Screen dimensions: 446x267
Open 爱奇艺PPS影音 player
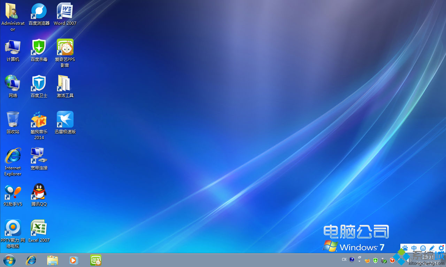[65, 46]
